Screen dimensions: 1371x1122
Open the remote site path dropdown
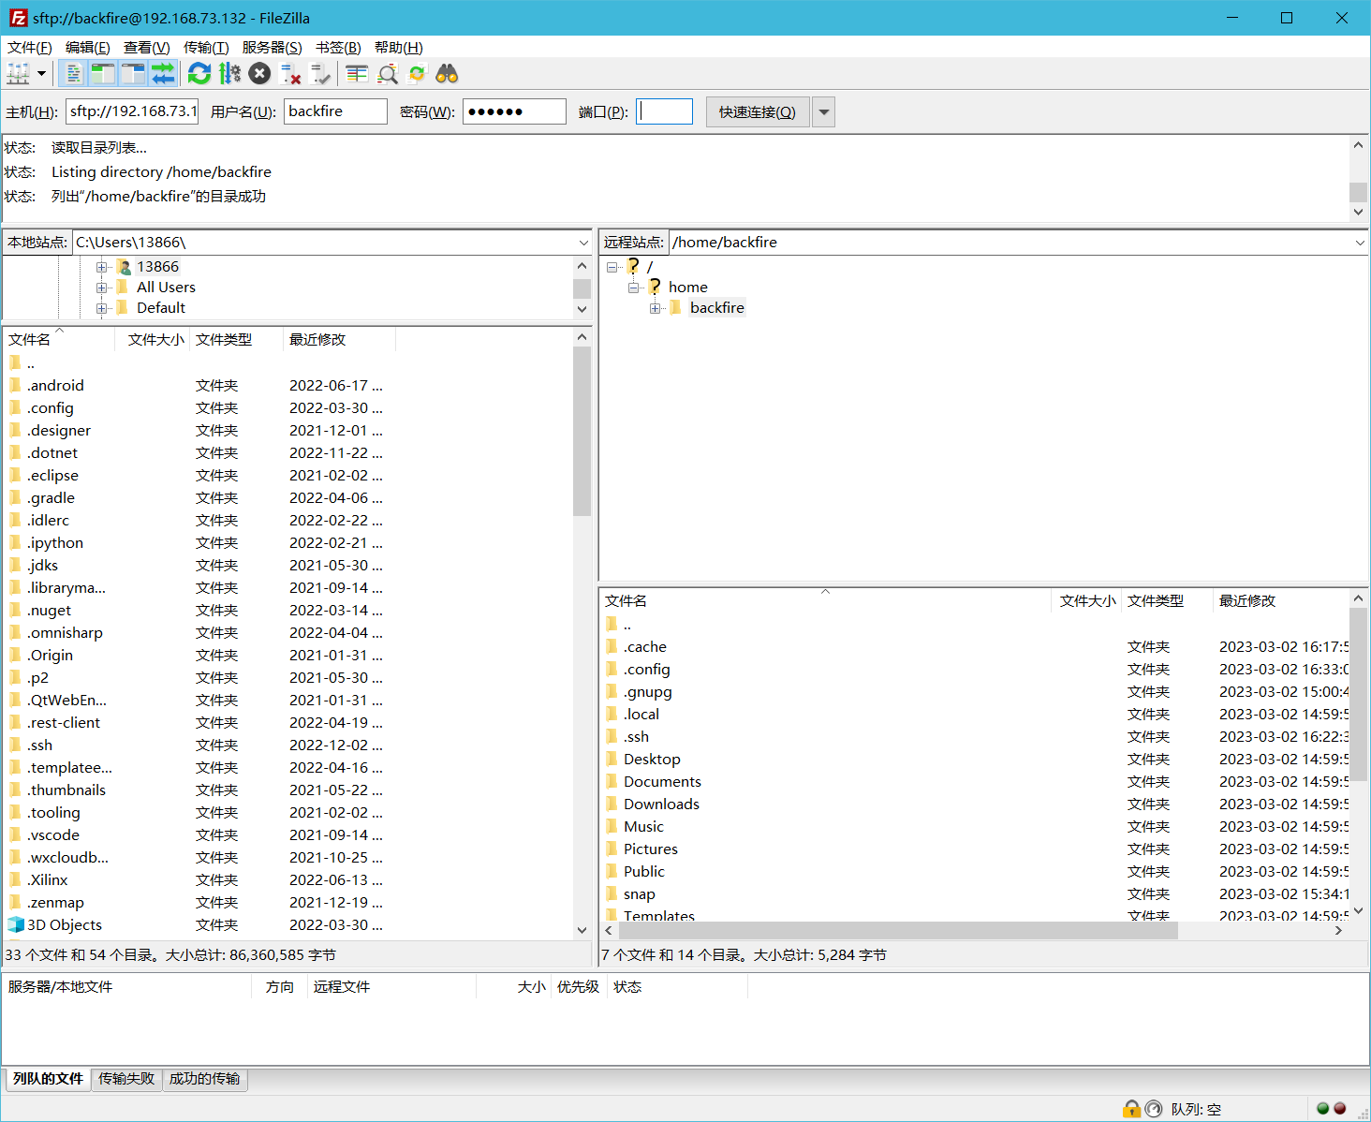click(1360, 243)
